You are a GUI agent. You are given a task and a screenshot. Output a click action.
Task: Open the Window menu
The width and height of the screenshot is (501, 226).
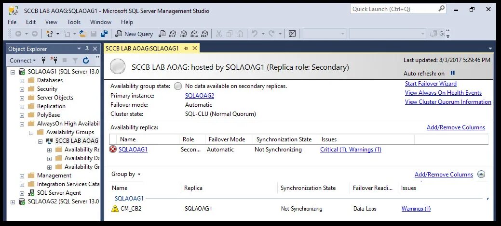(x=101, y=22)
